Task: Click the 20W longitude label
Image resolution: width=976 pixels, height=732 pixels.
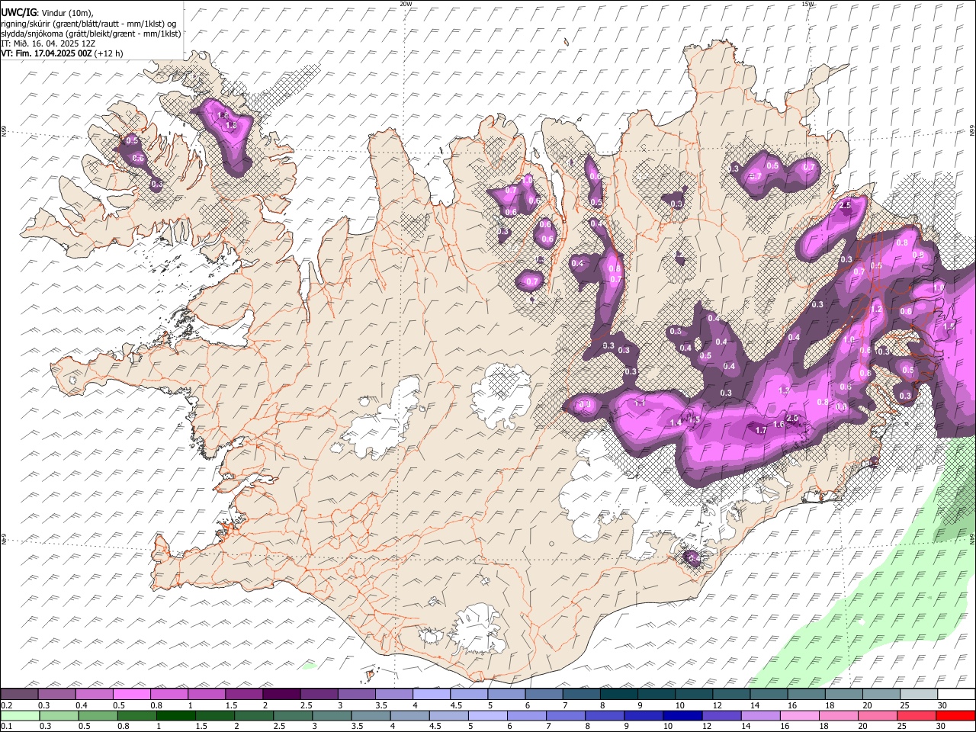Action: pyautogui.click(x=406, y=4)
